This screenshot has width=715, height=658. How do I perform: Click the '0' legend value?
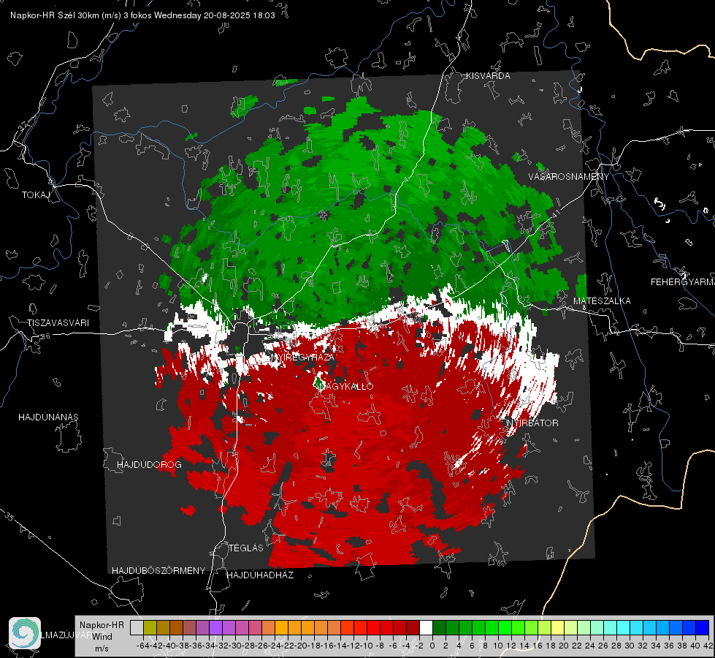coord(432,646)
